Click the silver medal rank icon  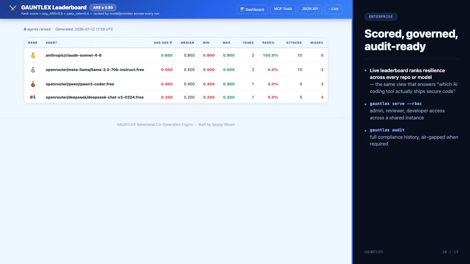(33, 70)
